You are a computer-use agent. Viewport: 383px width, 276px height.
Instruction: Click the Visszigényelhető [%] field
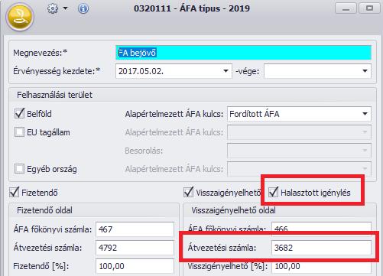321,267
